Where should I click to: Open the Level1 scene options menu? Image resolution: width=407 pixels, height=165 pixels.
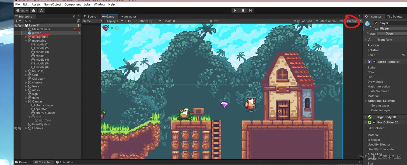click(79, 25)
